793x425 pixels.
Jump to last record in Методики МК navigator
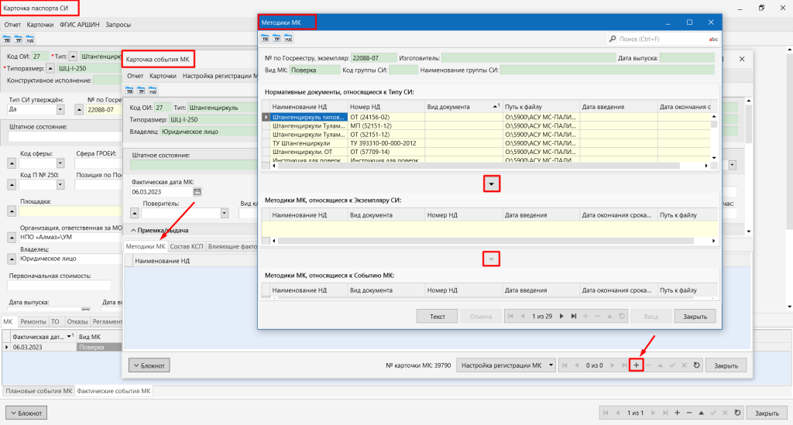click(574, 317)
